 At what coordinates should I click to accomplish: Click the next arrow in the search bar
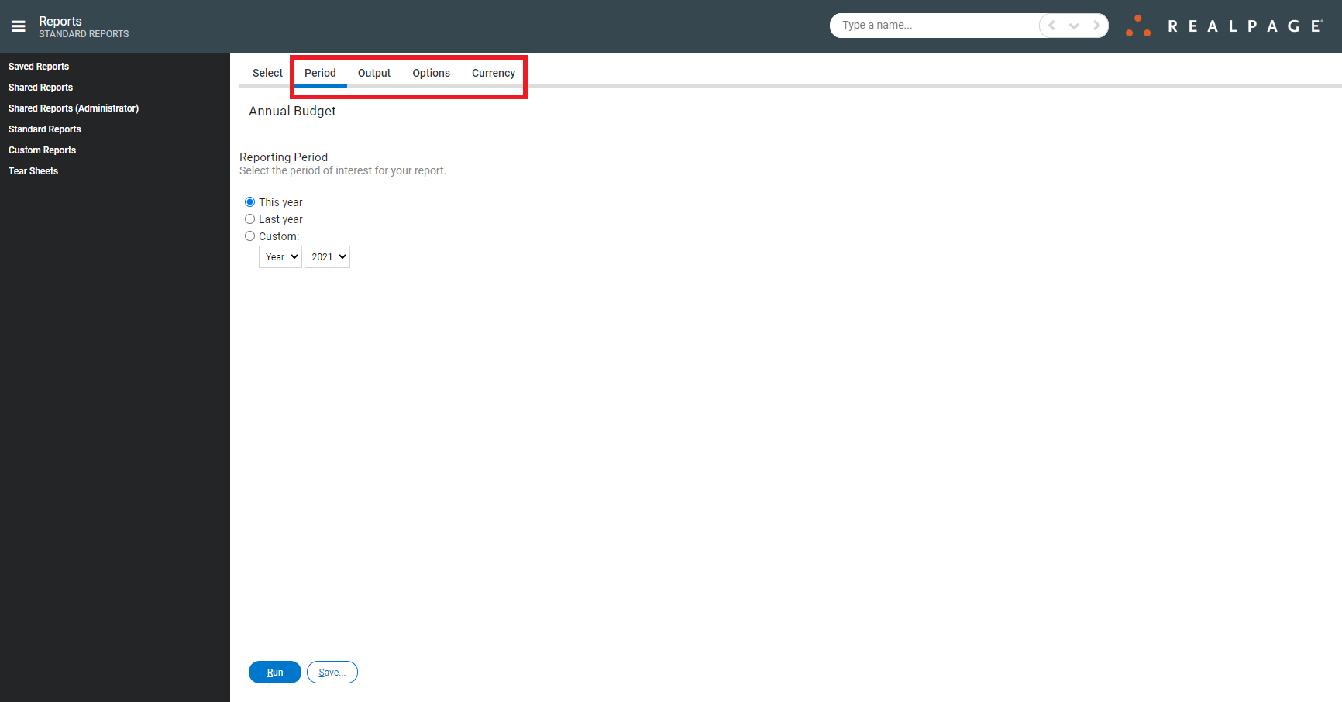[1096, 25]
